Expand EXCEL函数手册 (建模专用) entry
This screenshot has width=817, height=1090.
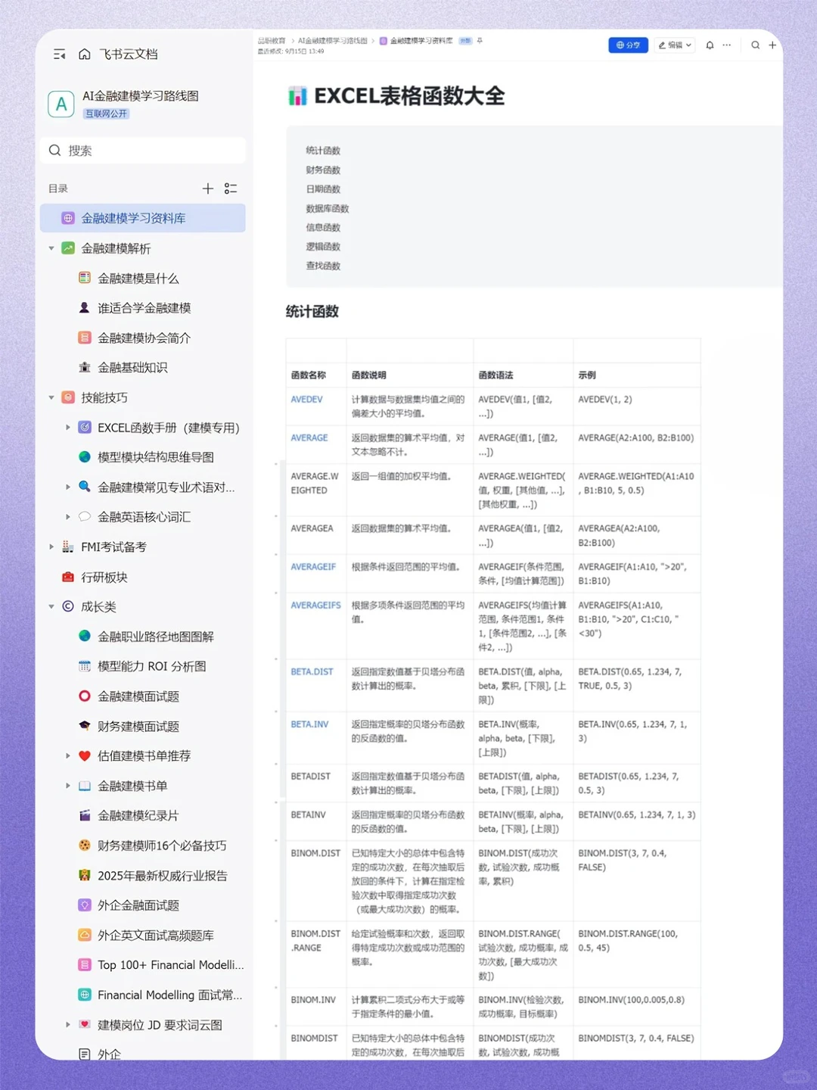[x=68, y=427]
